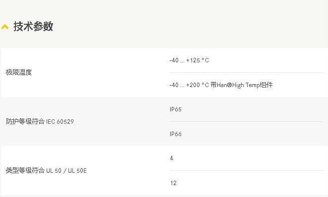Click the -40 ... +200 °C Han High Temp value

[x=221, y=85]
